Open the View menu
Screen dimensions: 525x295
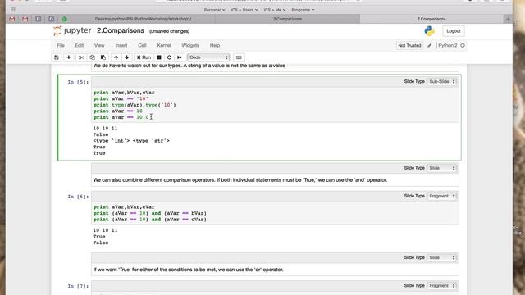pos(99,46)
